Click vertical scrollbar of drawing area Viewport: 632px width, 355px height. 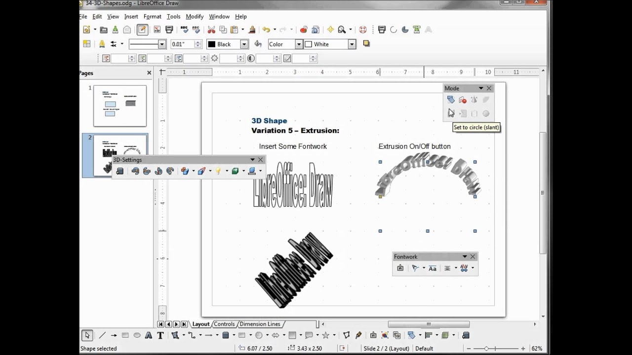[x=543, y=192]
